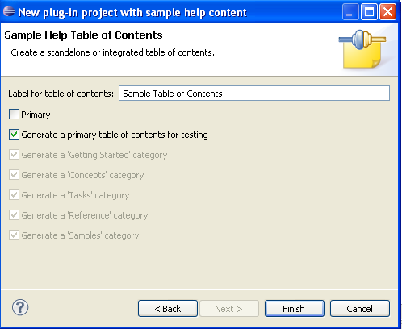Minimize the wizard dialog window
402x329 pixels.
350,12
